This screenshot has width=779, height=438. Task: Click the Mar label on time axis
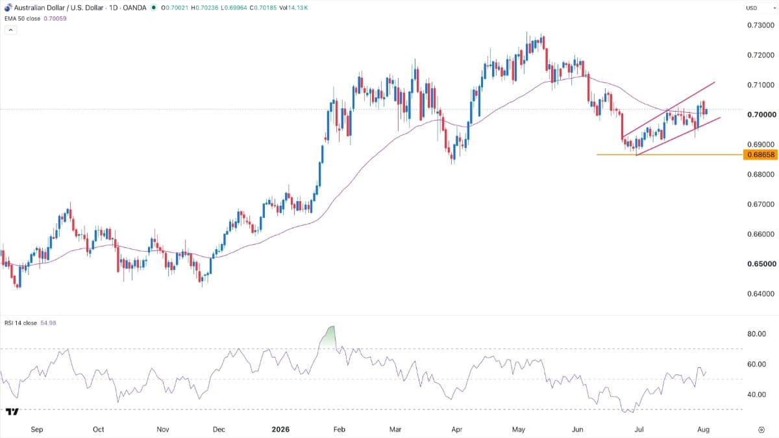tap(396, 430)
